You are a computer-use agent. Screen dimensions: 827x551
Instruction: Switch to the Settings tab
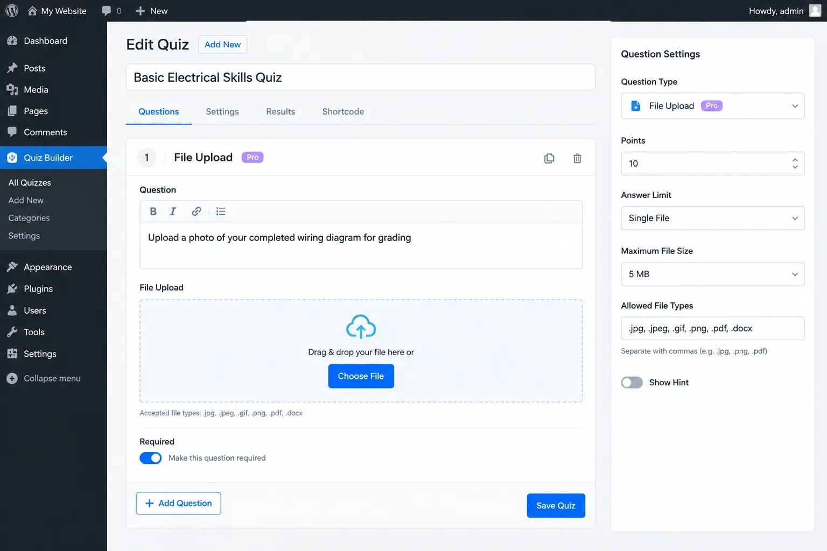[x=222, y=111]
